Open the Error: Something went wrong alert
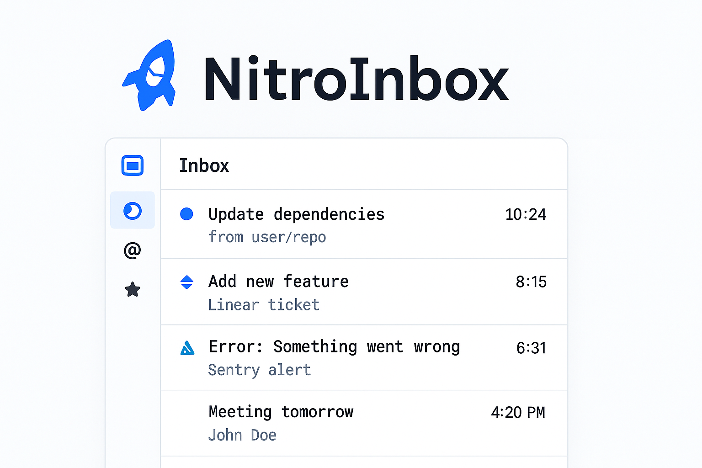 (334, 347)
